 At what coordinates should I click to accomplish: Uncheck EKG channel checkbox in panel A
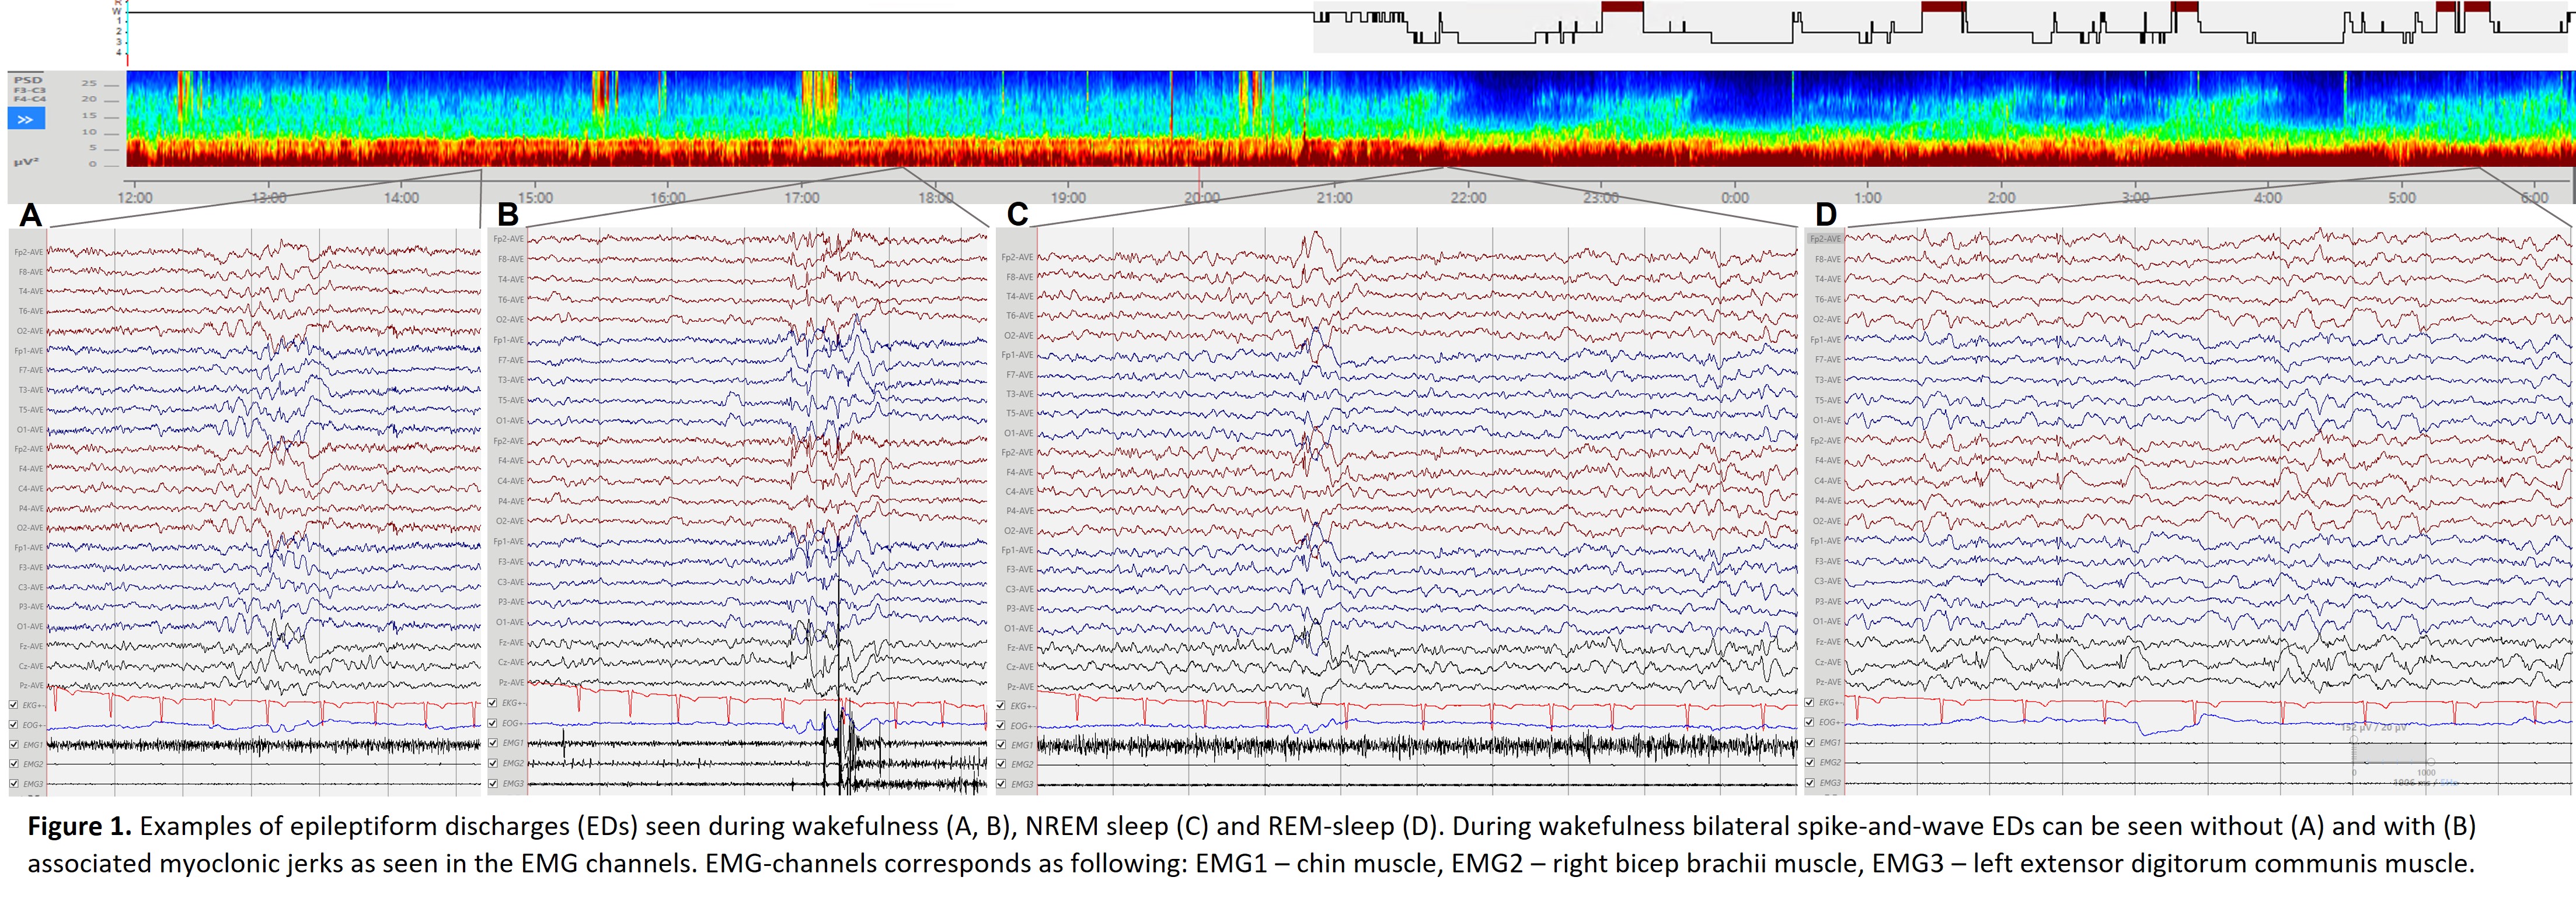13,704
